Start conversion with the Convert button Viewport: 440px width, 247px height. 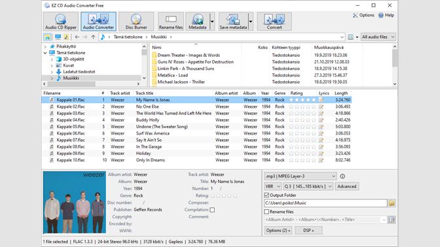tap(274, 22)
